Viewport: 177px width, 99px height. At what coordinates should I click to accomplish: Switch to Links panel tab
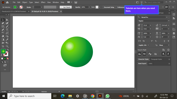(150, 64)
